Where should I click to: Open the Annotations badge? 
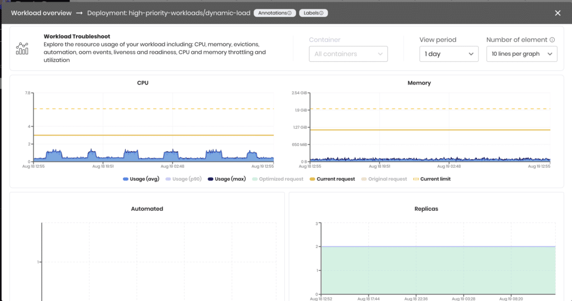pos(274,13)
